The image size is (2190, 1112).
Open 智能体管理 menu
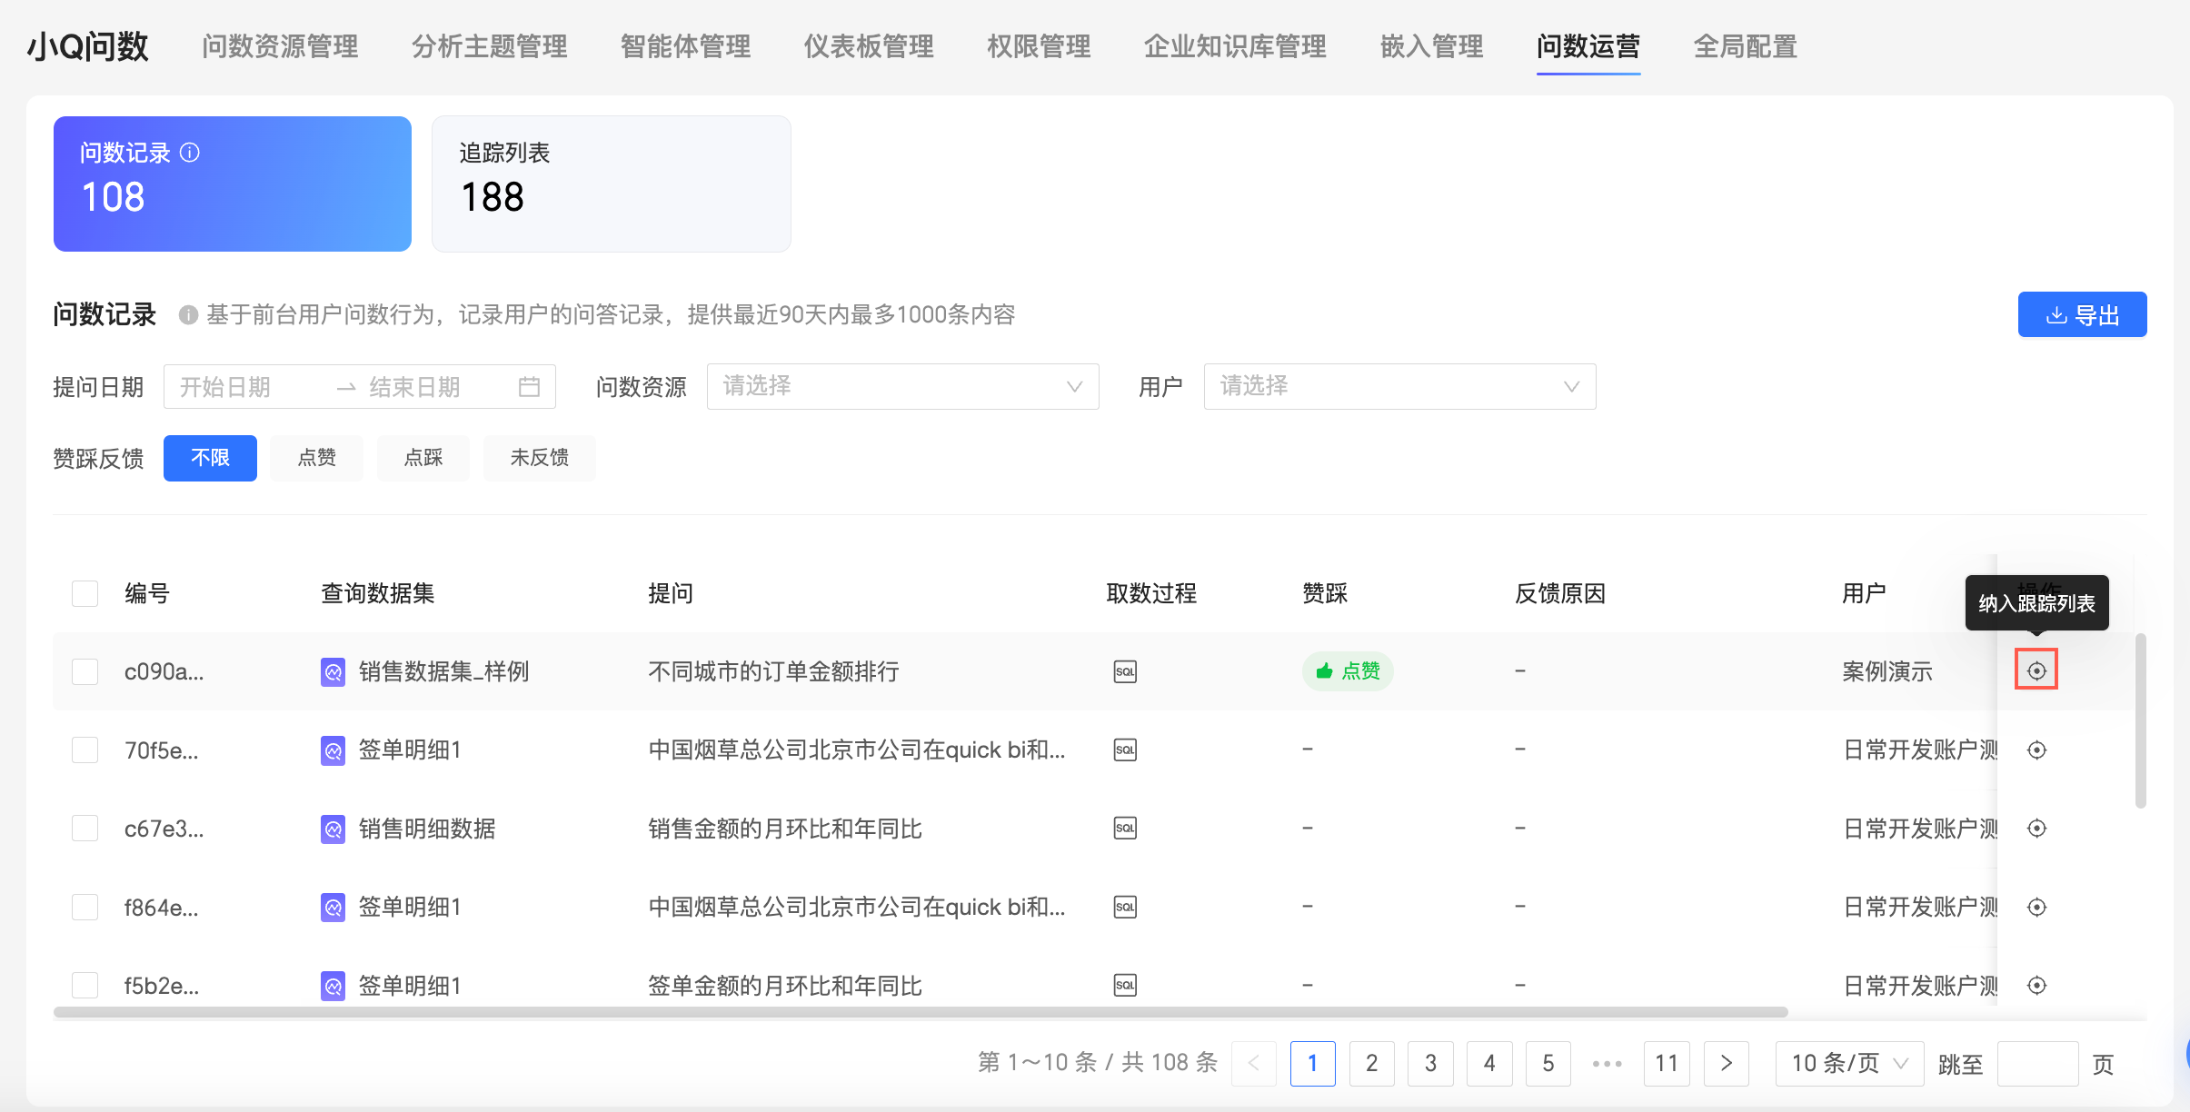point(685,46)
